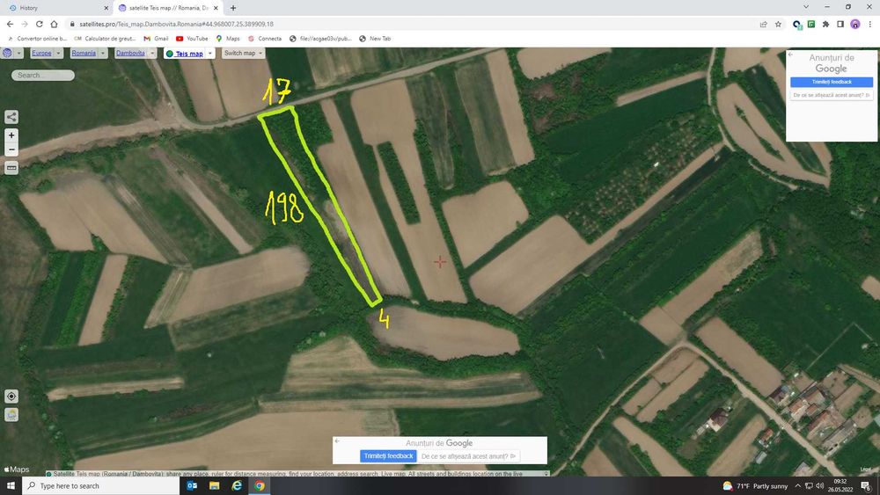Open new browser tab

233,8
